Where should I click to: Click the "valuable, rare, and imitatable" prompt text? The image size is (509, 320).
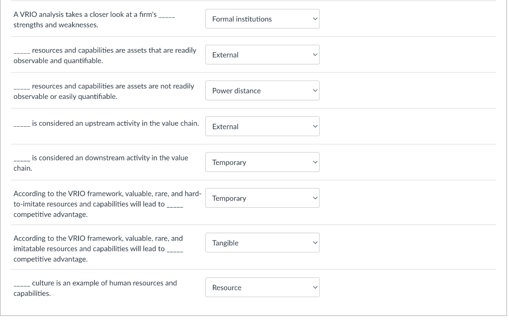[x=98, y=248]
